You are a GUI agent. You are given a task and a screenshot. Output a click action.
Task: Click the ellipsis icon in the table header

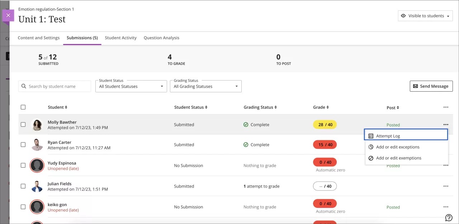446,107
